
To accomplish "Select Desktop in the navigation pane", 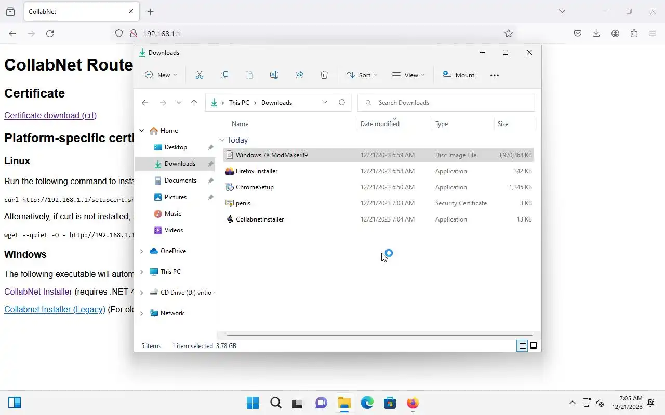I will [176, 147].
